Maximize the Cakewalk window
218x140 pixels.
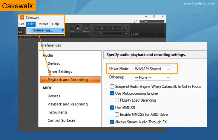pyautogui.click(x=154, y=16)
